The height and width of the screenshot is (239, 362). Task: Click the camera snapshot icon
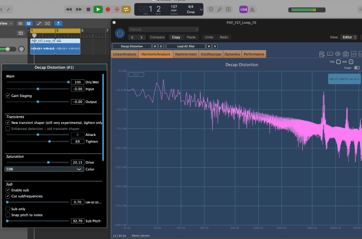pyautogui.click(x=346, y=54)
